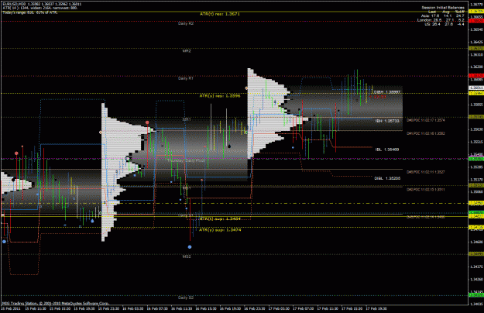Click the 'ATR(y) res: 1.3596' label
484x313 pixels.
tap(220, 96)
